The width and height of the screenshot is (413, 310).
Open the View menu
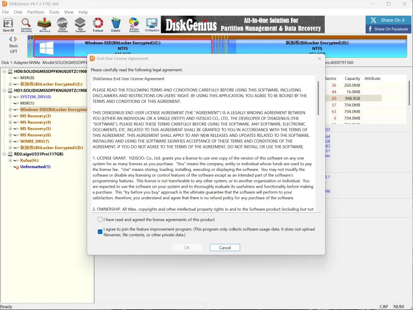point(69,12)
